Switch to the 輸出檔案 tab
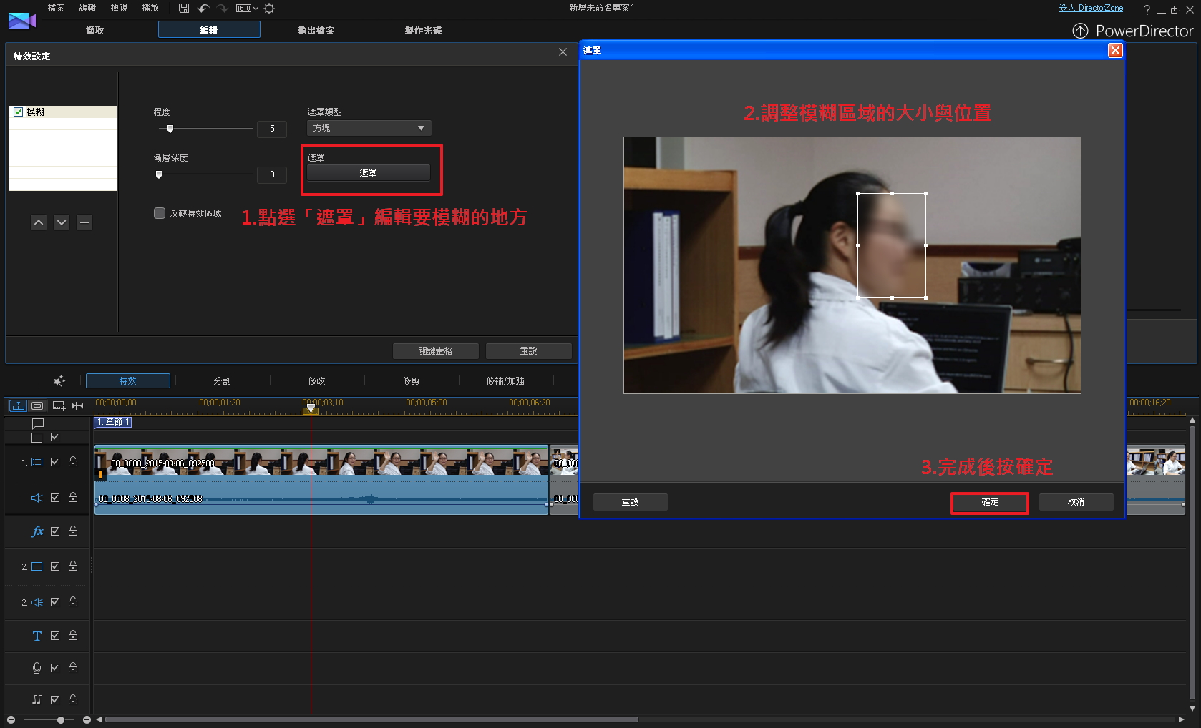Image resolution: width=1201 pixels, height=728 pixels. click(x=316, y=30)
